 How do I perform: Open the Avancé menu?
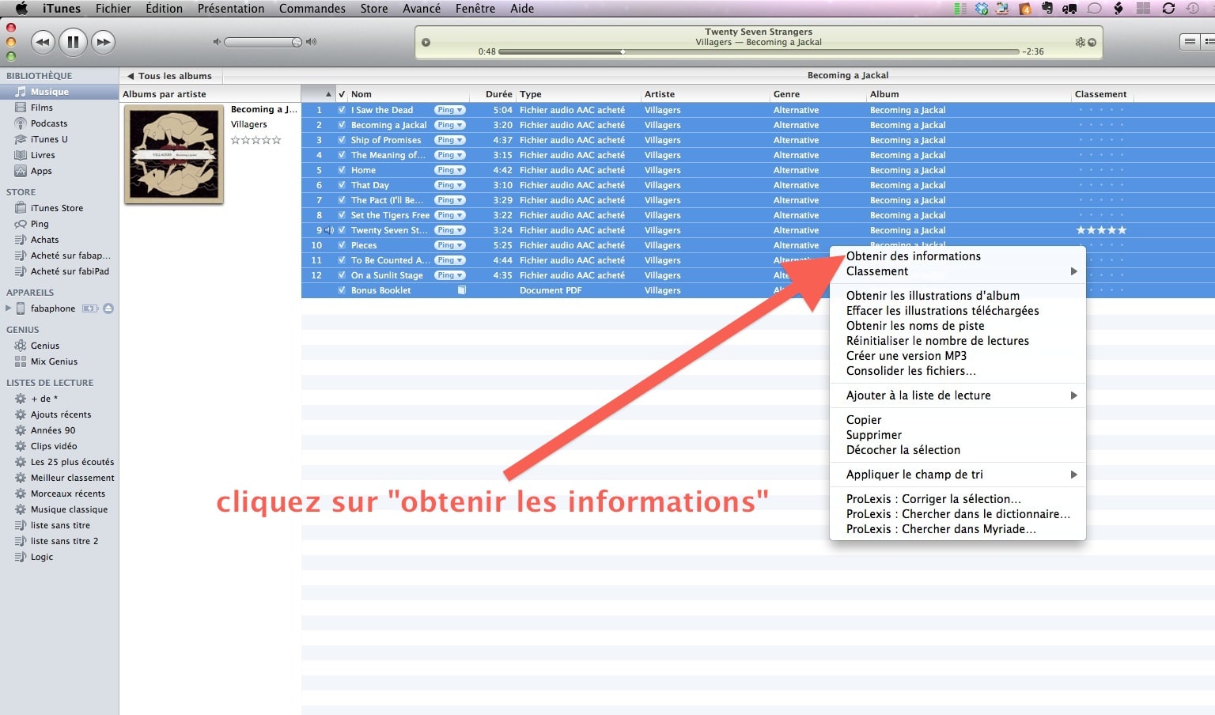tap(422, 9)
